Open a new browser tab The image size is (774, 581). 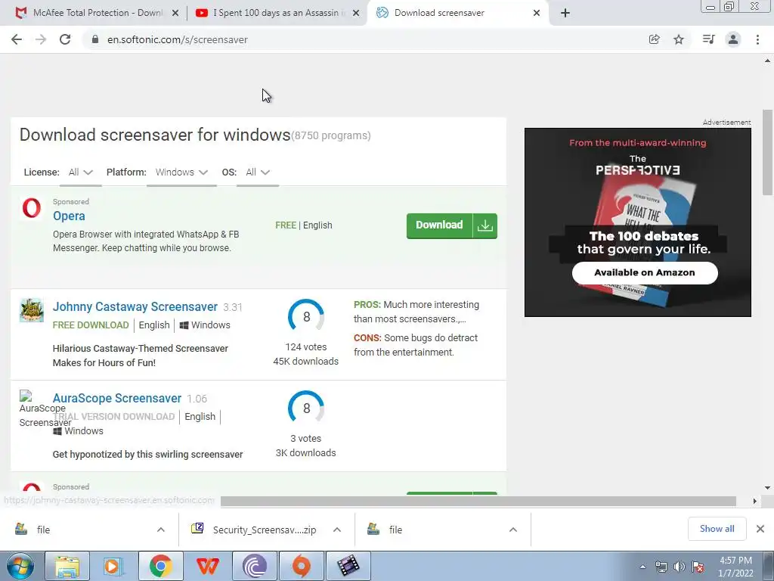[565, 13]
